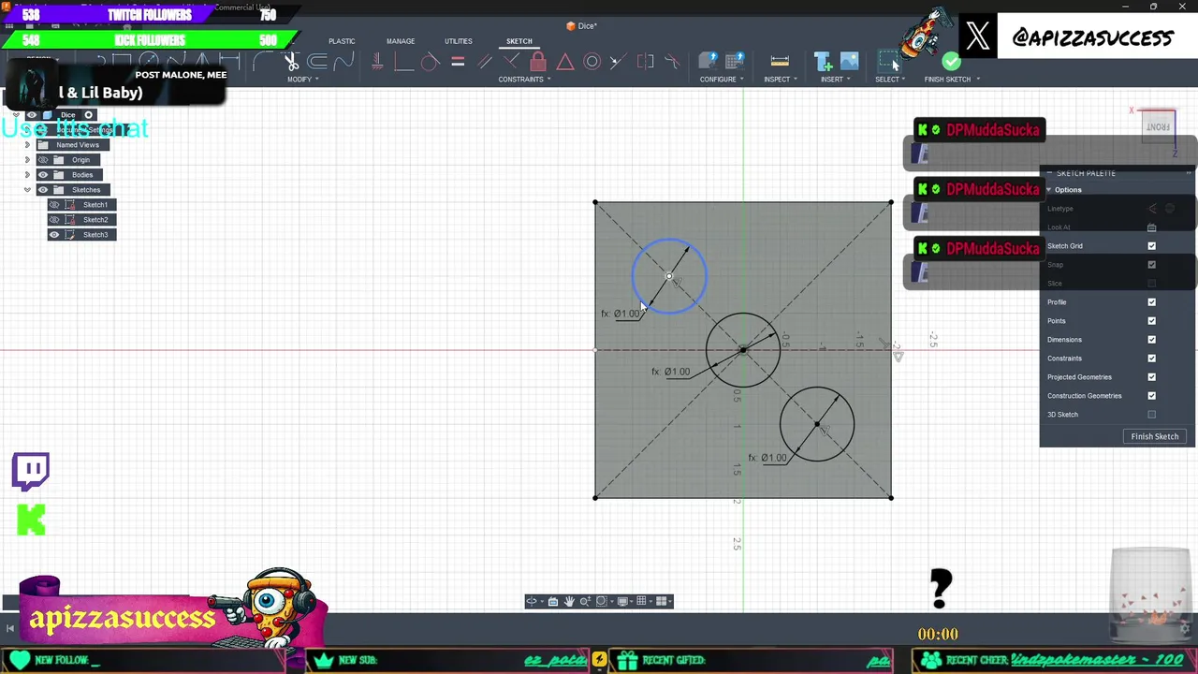The height and width of the screenshot is (674, 1198).
Task: Apply the Midpoint triangle constraint
Action: 565,62
